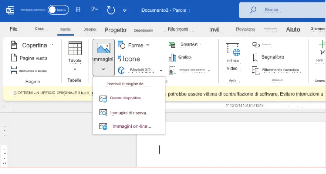Click the SmartArt icon
Screen dimensions: 326x174
pyautogui.click(x=172, y=44)
